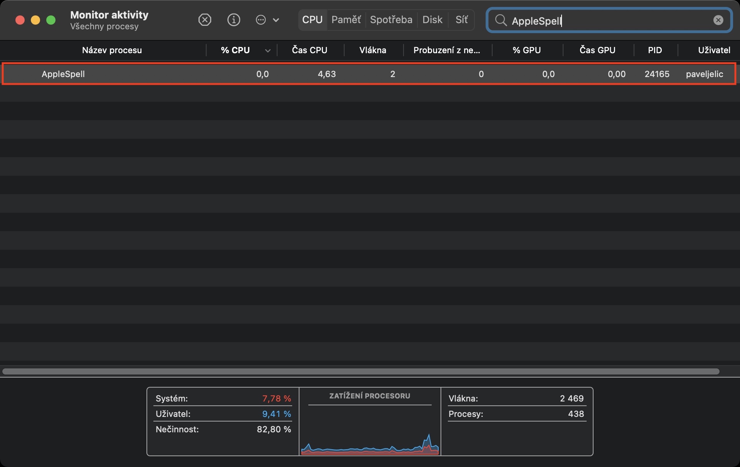
Task: Switch to the Spotřeba tab
Action: coord(391,20)
